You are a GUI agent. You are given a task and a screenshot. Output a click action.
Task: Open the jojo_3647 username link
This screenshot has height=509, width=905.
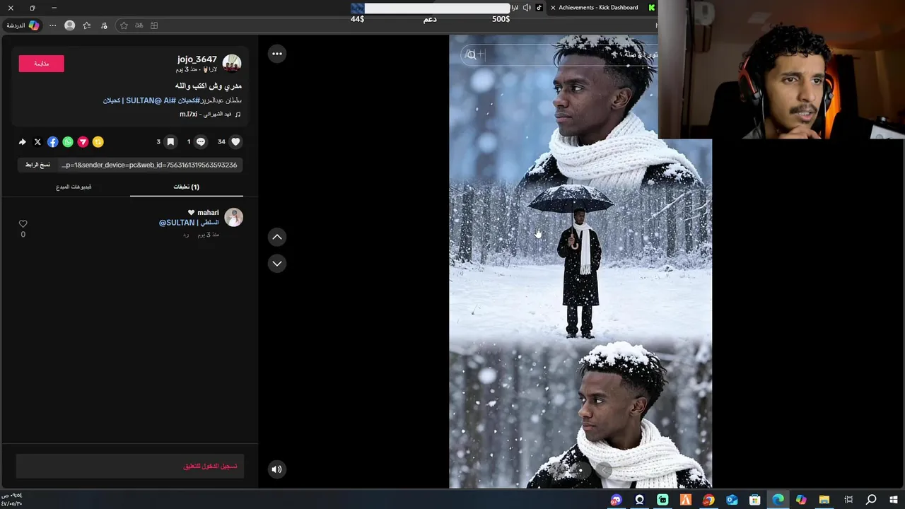point(197,59)
